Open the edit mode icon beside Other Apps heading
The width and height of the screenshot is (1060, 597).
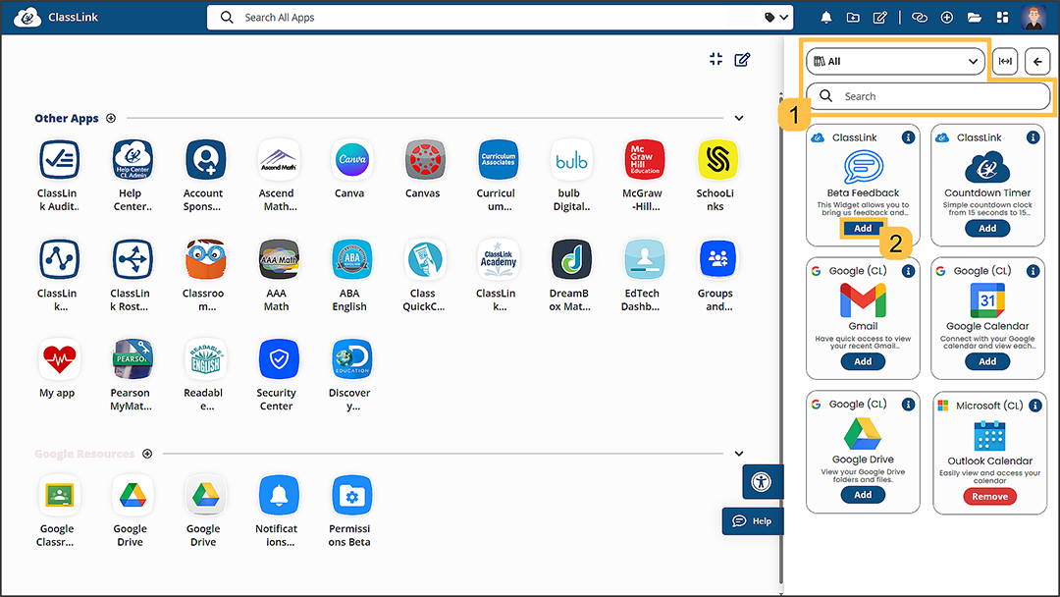click(x=110, y=118)
